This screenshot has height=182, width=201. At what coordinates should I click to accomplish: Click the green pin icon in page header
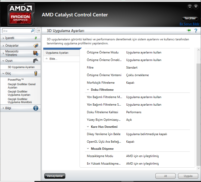click(x=189, y=31)
